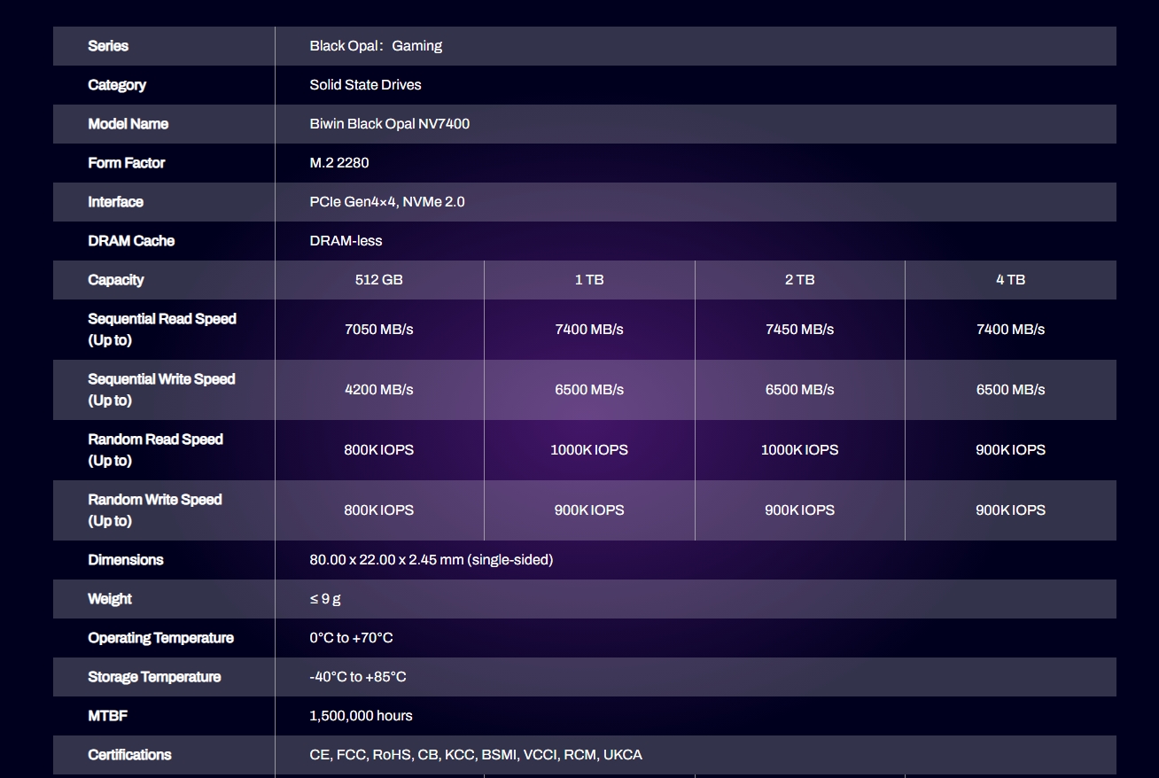The width and height of the screenshot is (1159, 778).
Task: Select the 'Solid State Drives' category value
Action: coord(365,85)
